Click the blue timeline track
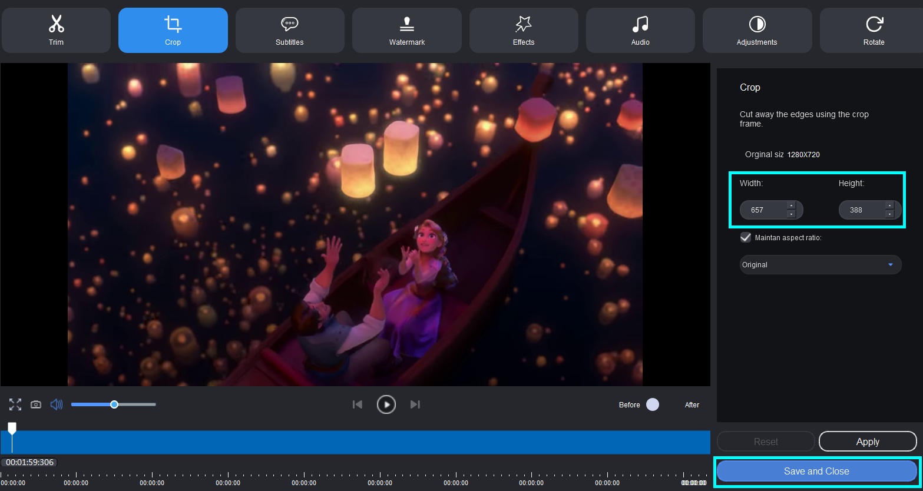Viewport: 923px width, 491px height. [x=355, y=442]
